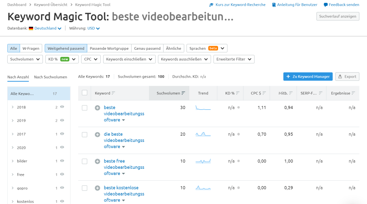Switch to the Nach Anzahl tab

pyautogui.click(x=18, y=77)
